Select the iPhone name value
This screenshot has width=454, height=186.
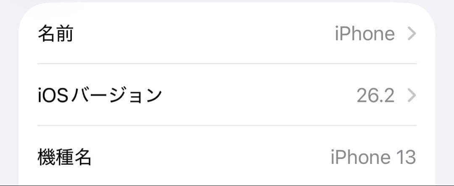tap(364, 34)
